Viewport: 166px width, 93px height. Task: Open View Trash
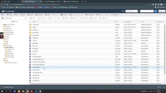93,18
